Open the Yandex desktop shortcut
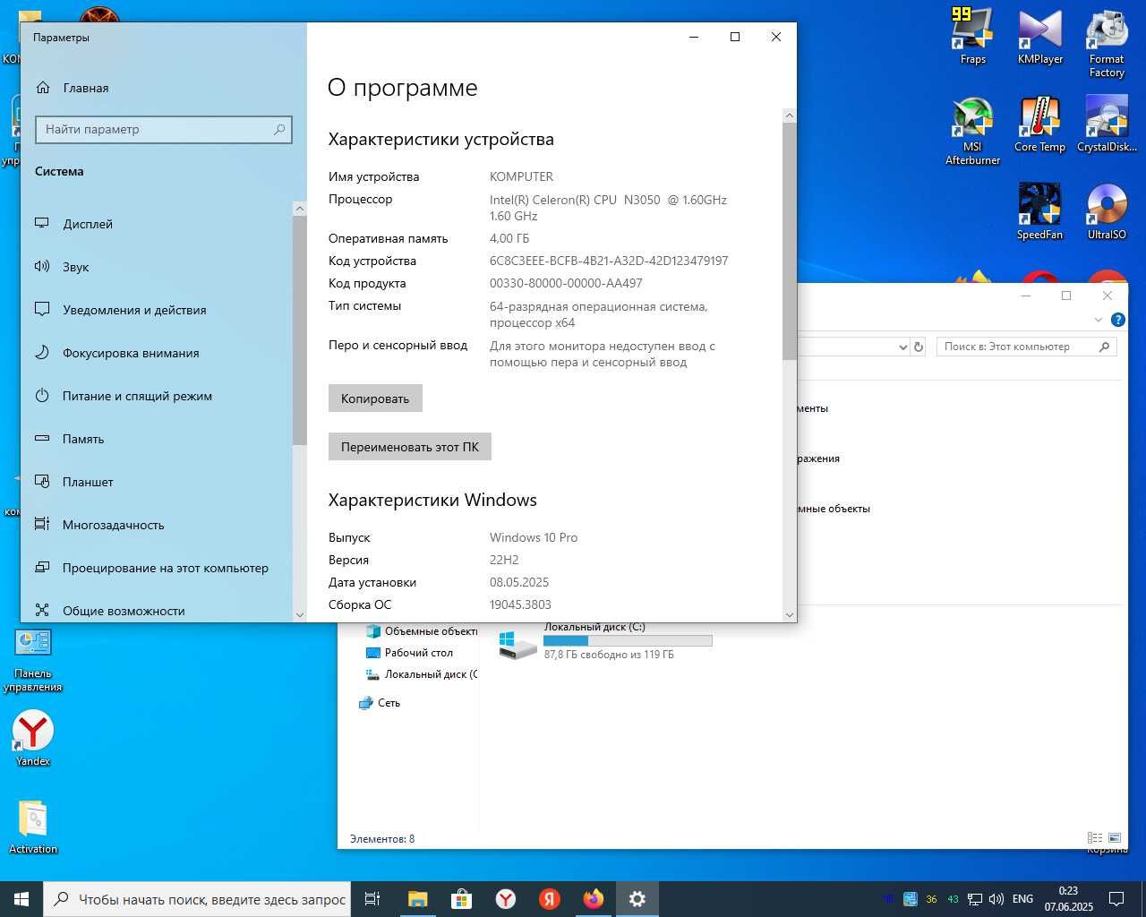The height and width of the screenshot is (917, 1146). [33, 738]
